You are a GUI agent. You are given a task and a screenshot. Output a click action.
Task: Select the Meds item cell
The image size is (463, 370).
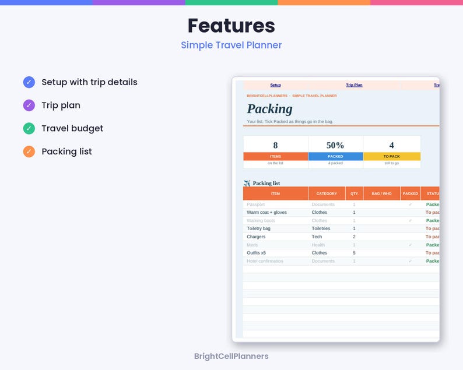pos(275,245)
